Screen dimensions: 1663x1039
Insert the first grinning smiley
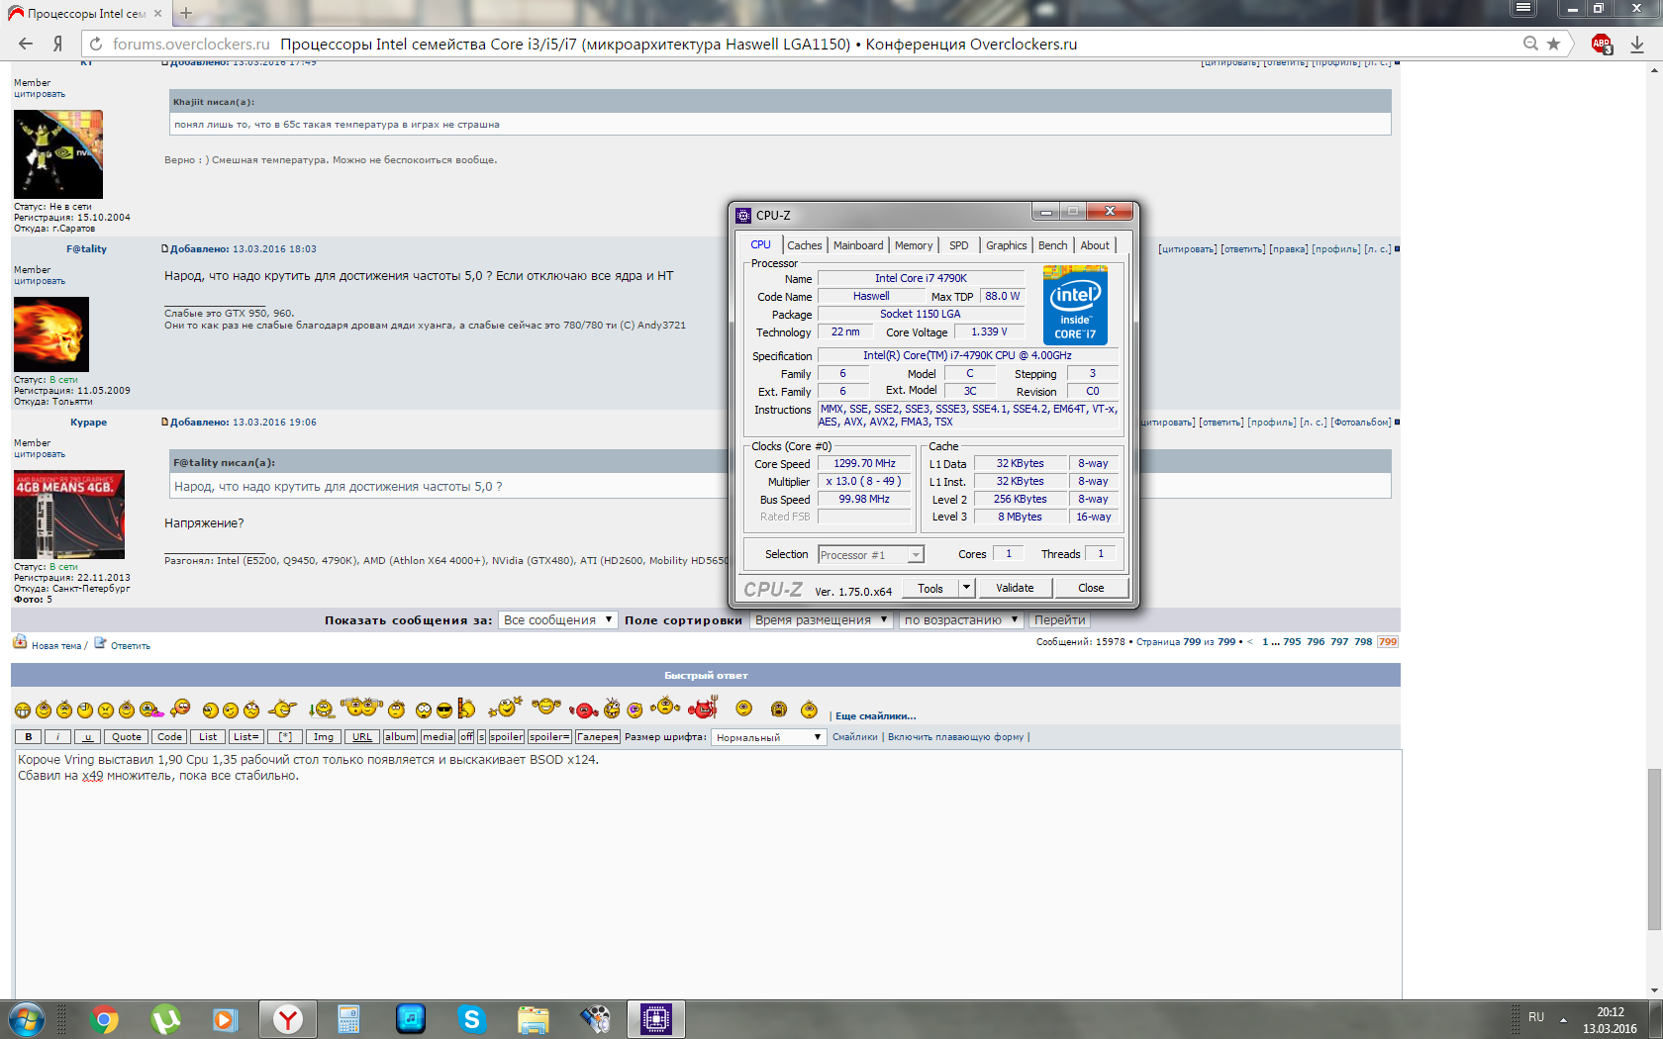23,709
